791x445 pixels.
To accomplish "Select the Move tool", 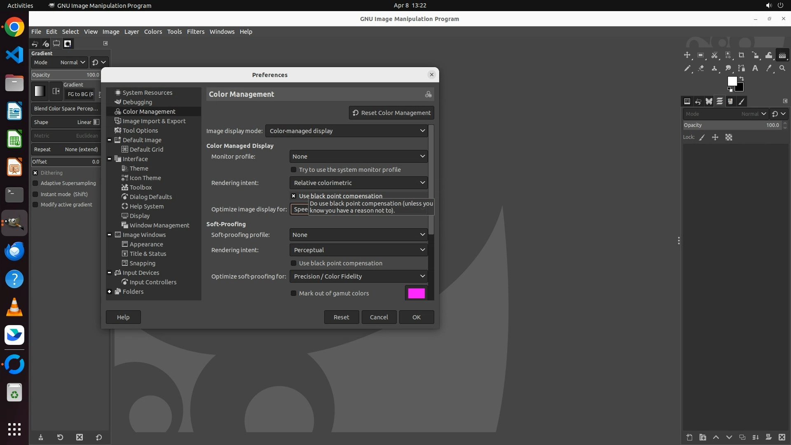I will pyautogui.click(x=687, y=55).
